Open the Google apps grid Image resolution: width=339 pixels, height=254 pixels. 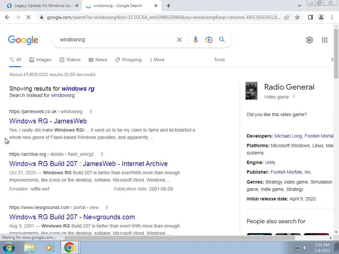(x=324, y=40)
